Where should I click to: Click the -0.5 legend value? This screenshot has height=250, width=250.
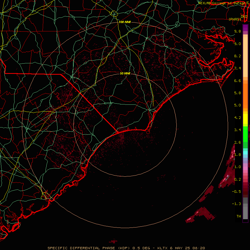[236, 192]
